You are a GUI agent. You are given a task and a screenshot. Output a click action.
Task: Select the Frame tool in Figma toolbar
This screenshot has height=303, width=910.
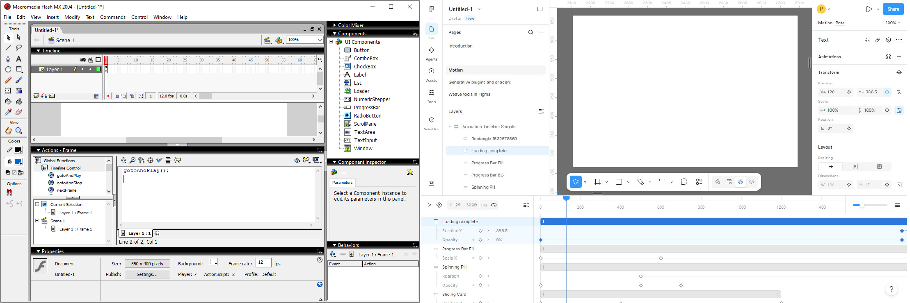(597, 182)
